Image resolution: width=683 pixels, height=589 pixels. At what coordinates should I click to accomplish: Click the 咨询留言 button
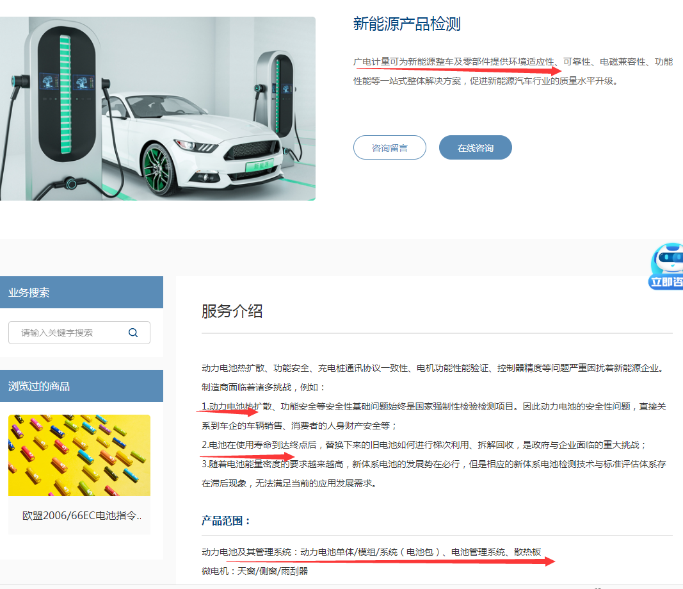[x=389, y=147]
